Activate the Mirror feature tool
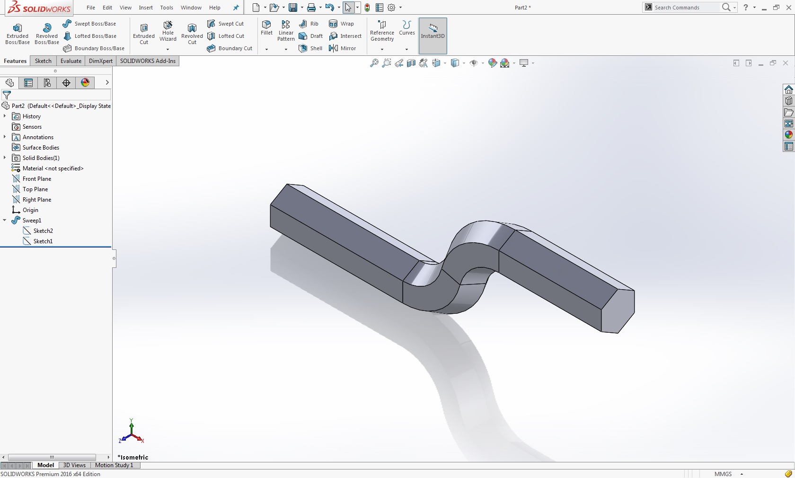 click(342, 48)
